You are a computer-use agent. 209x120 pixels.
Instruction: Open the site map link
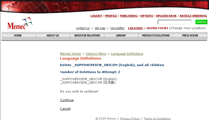point(100,28)
